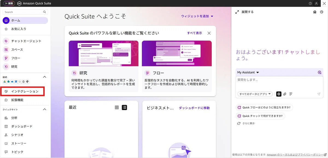This screenshot has width=328, height=158.
Task: Open the My Assistant agent dropdown
Action: click(248, 72)
